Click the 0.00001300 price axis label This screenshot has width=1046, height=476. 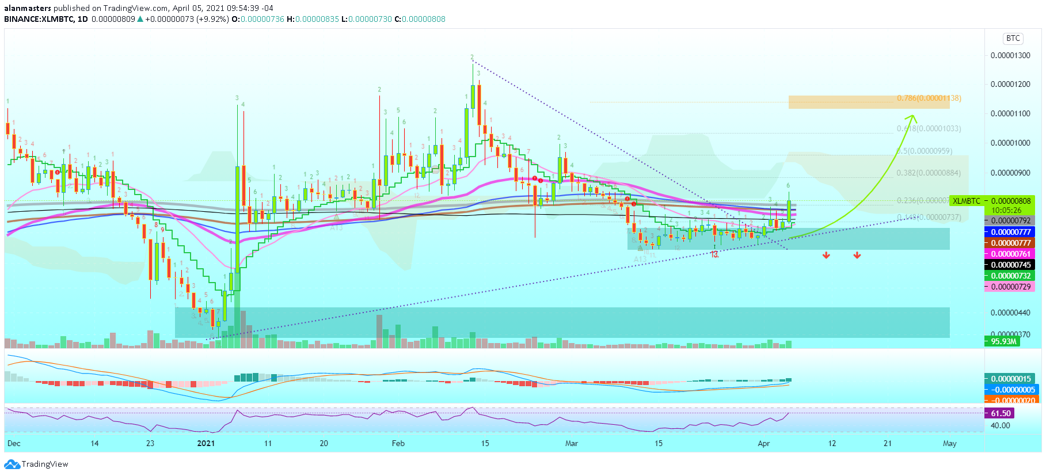[x=1010, y=56]
